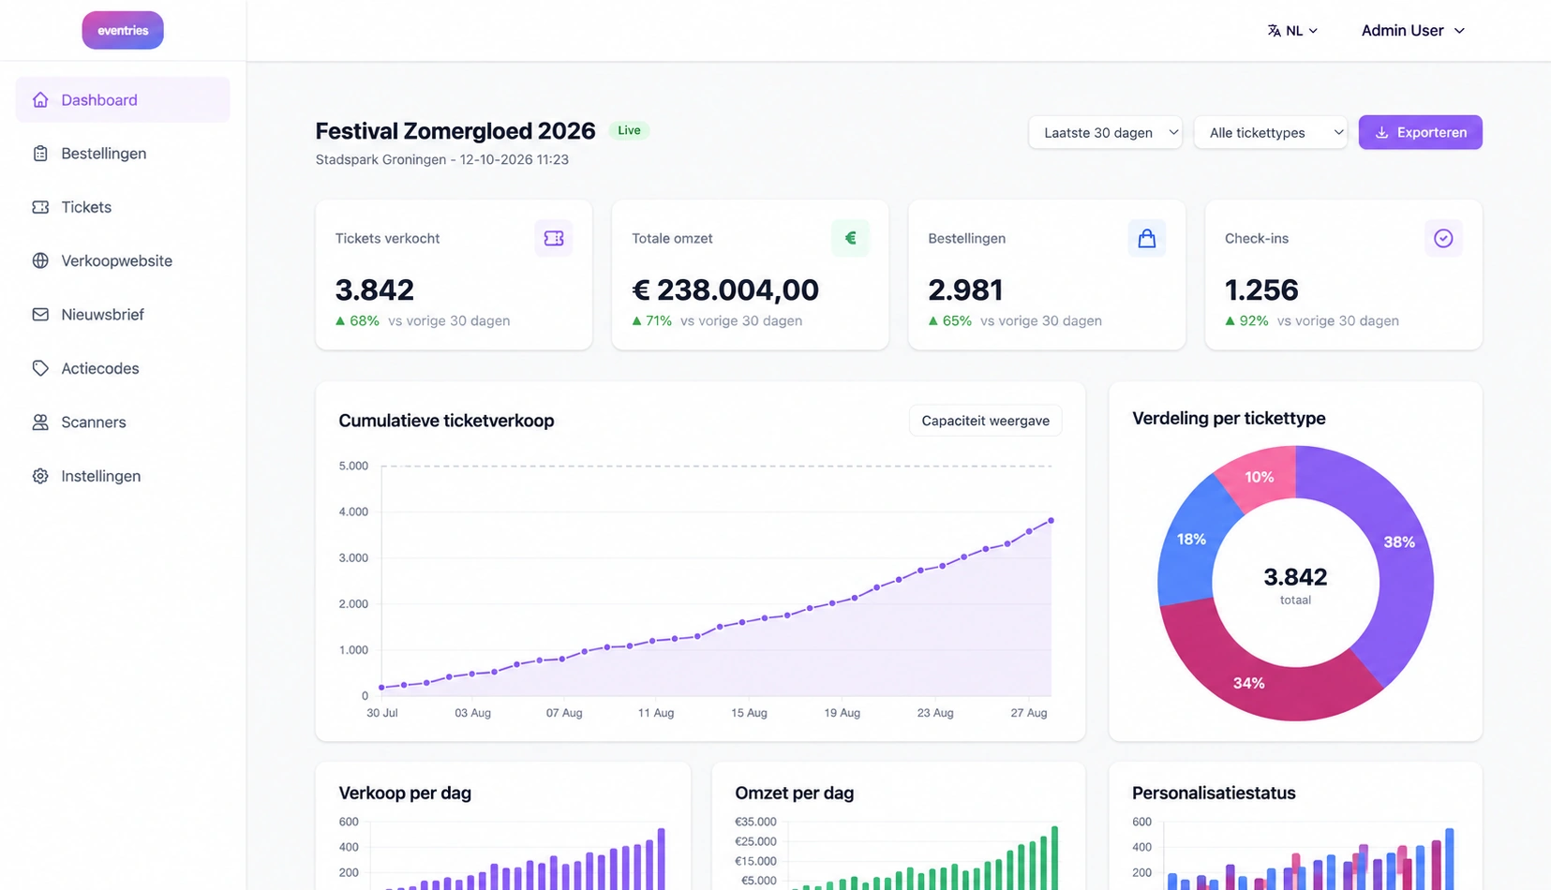
Task: Click the Actiecodes label in the sidebar
Action: pos(100,368)
